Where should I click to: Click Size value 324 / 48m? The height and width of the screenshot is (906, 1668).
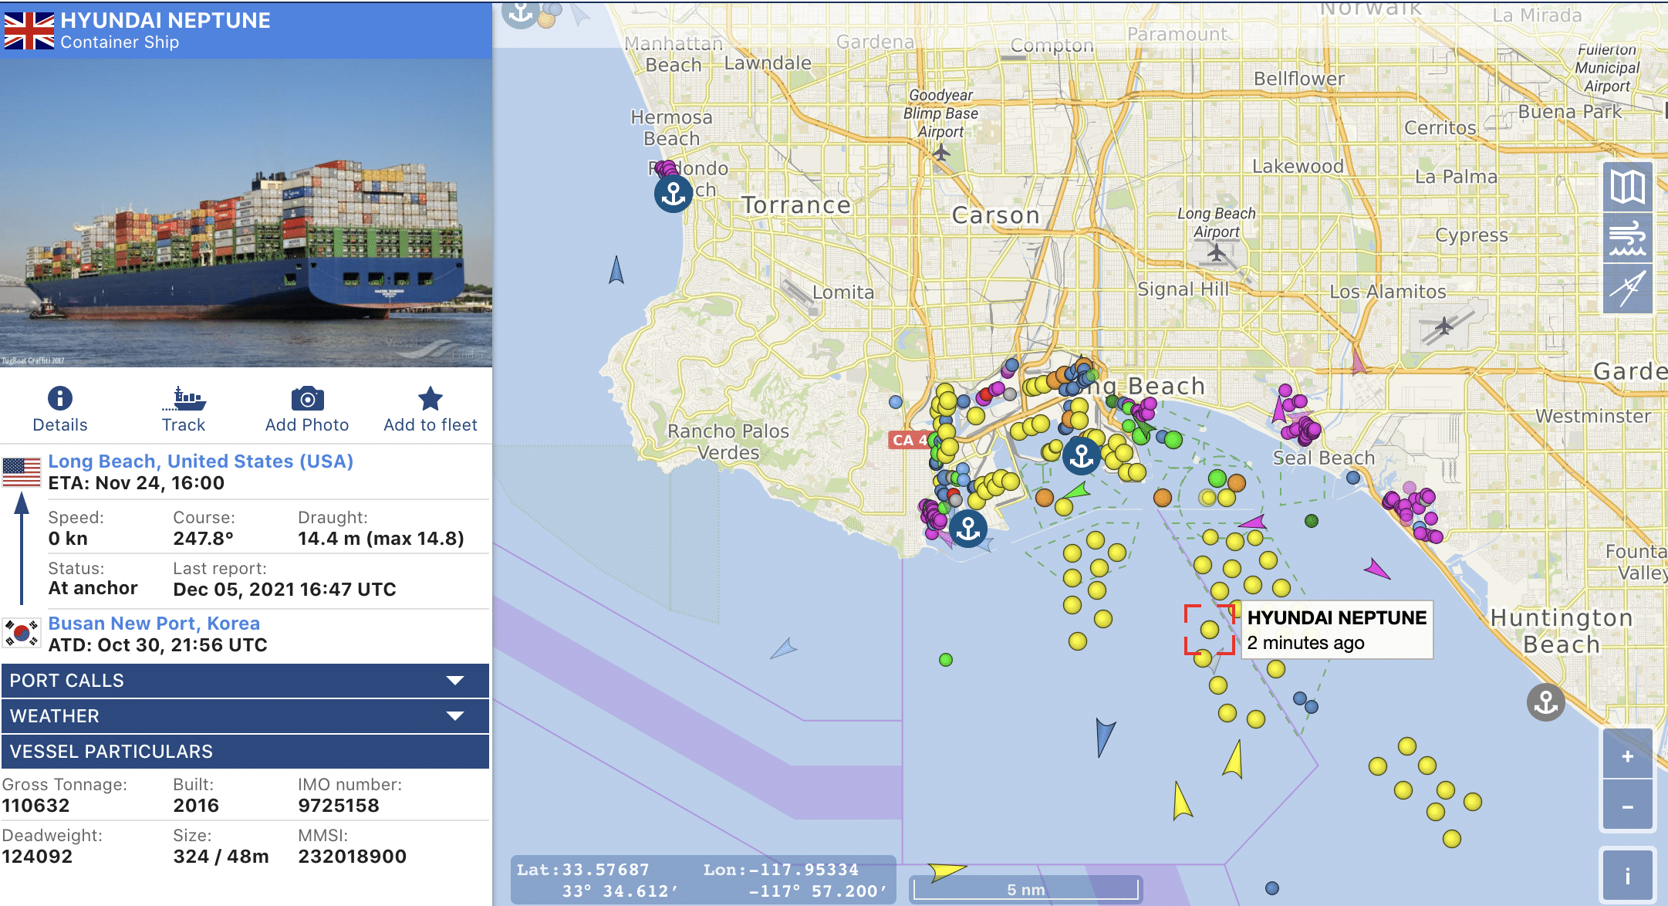click(221, 857)
